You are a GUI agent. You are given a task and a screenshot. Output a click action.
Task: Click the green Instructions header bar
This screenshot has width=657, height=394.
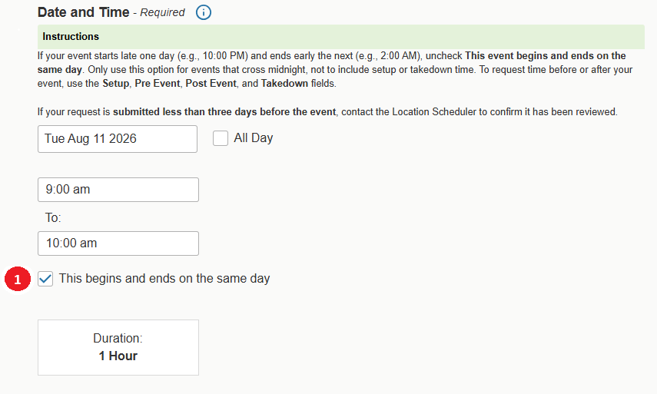pos(341,37)
